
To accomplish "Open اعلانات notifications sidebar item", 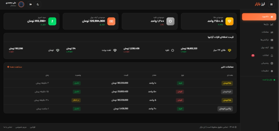I will [259, 55].
